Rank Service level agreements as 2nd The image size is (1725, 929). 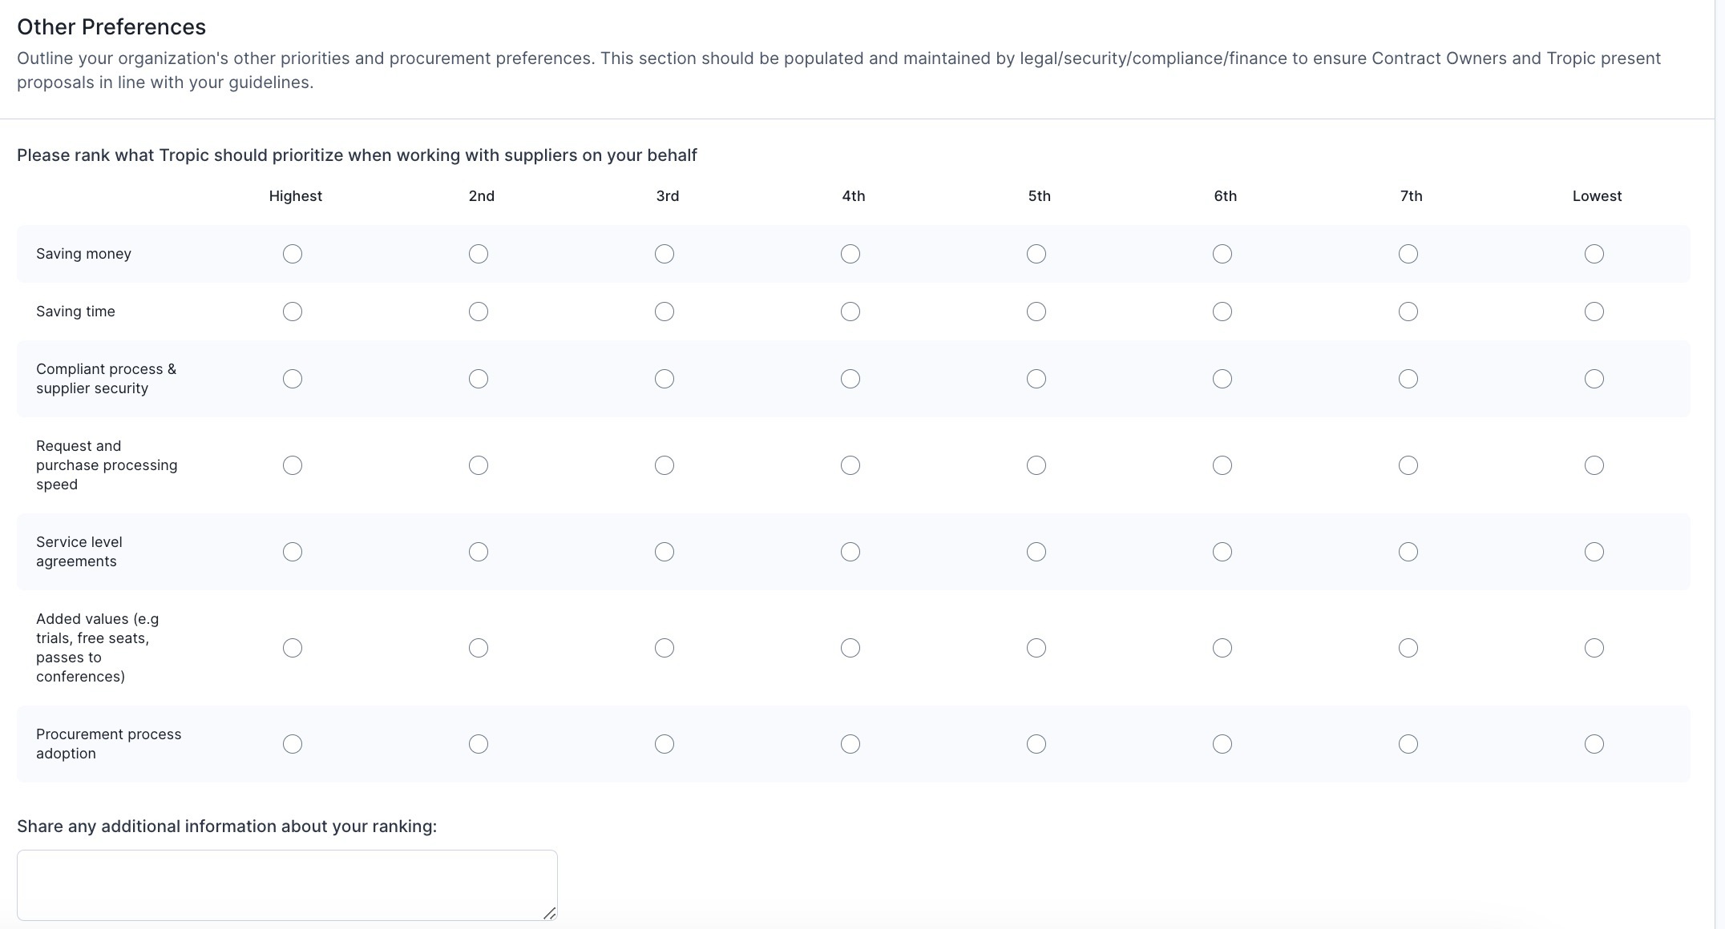[x=479, y=552]
